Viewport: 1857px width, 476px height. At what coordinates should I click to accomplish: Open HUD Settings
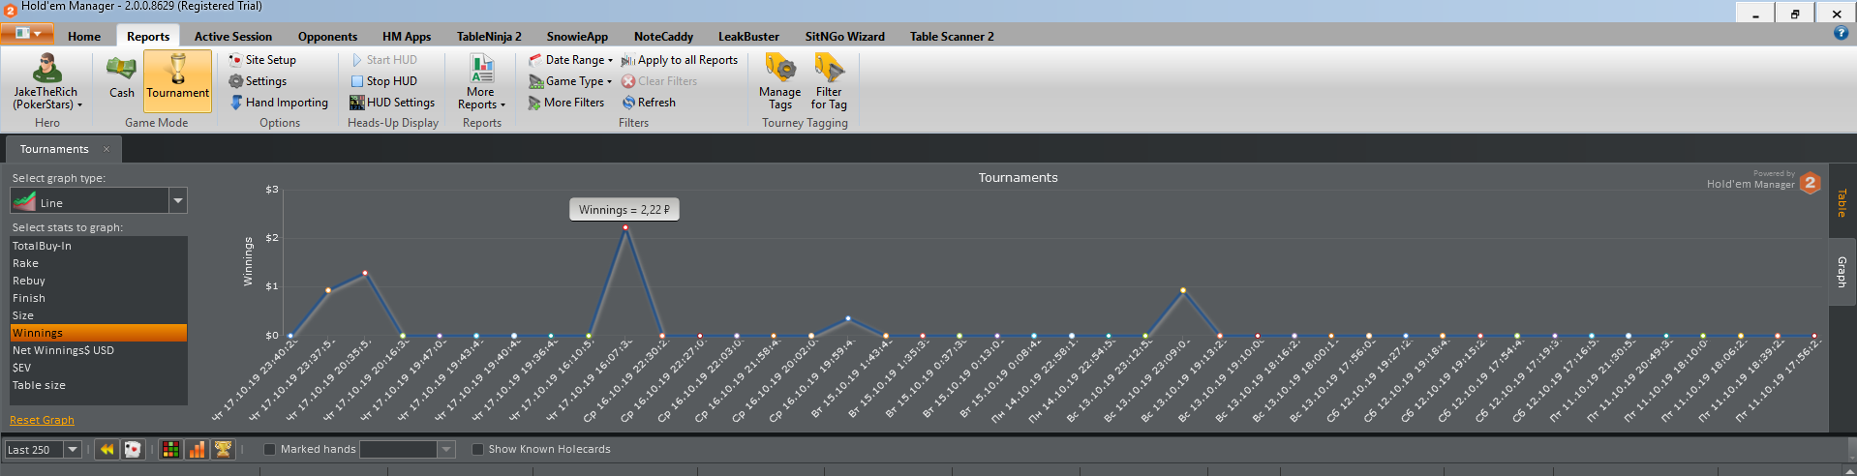(392, 103)
